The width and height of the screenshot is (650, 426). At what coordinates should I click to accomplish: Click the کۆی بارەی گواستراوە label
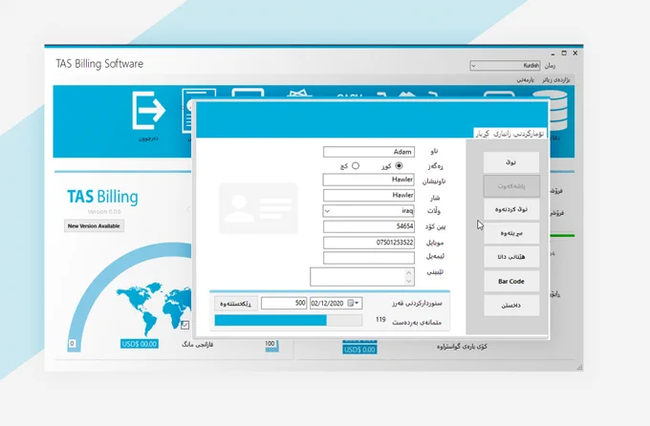click(x=463, y=347)
